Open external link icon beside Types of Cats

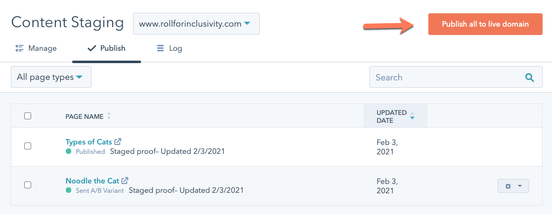tap(118, 142)
